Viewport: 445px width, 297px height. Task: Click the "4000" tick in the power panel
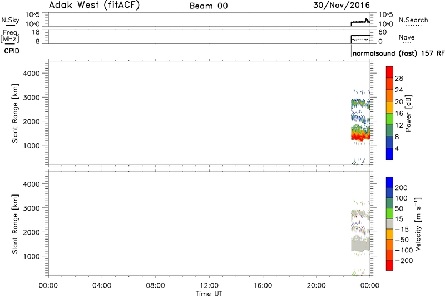point(32,73)
